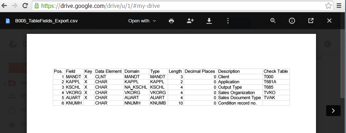Zoom in with magnifier icon
The image size is (346, 133).
pos(273,21)
